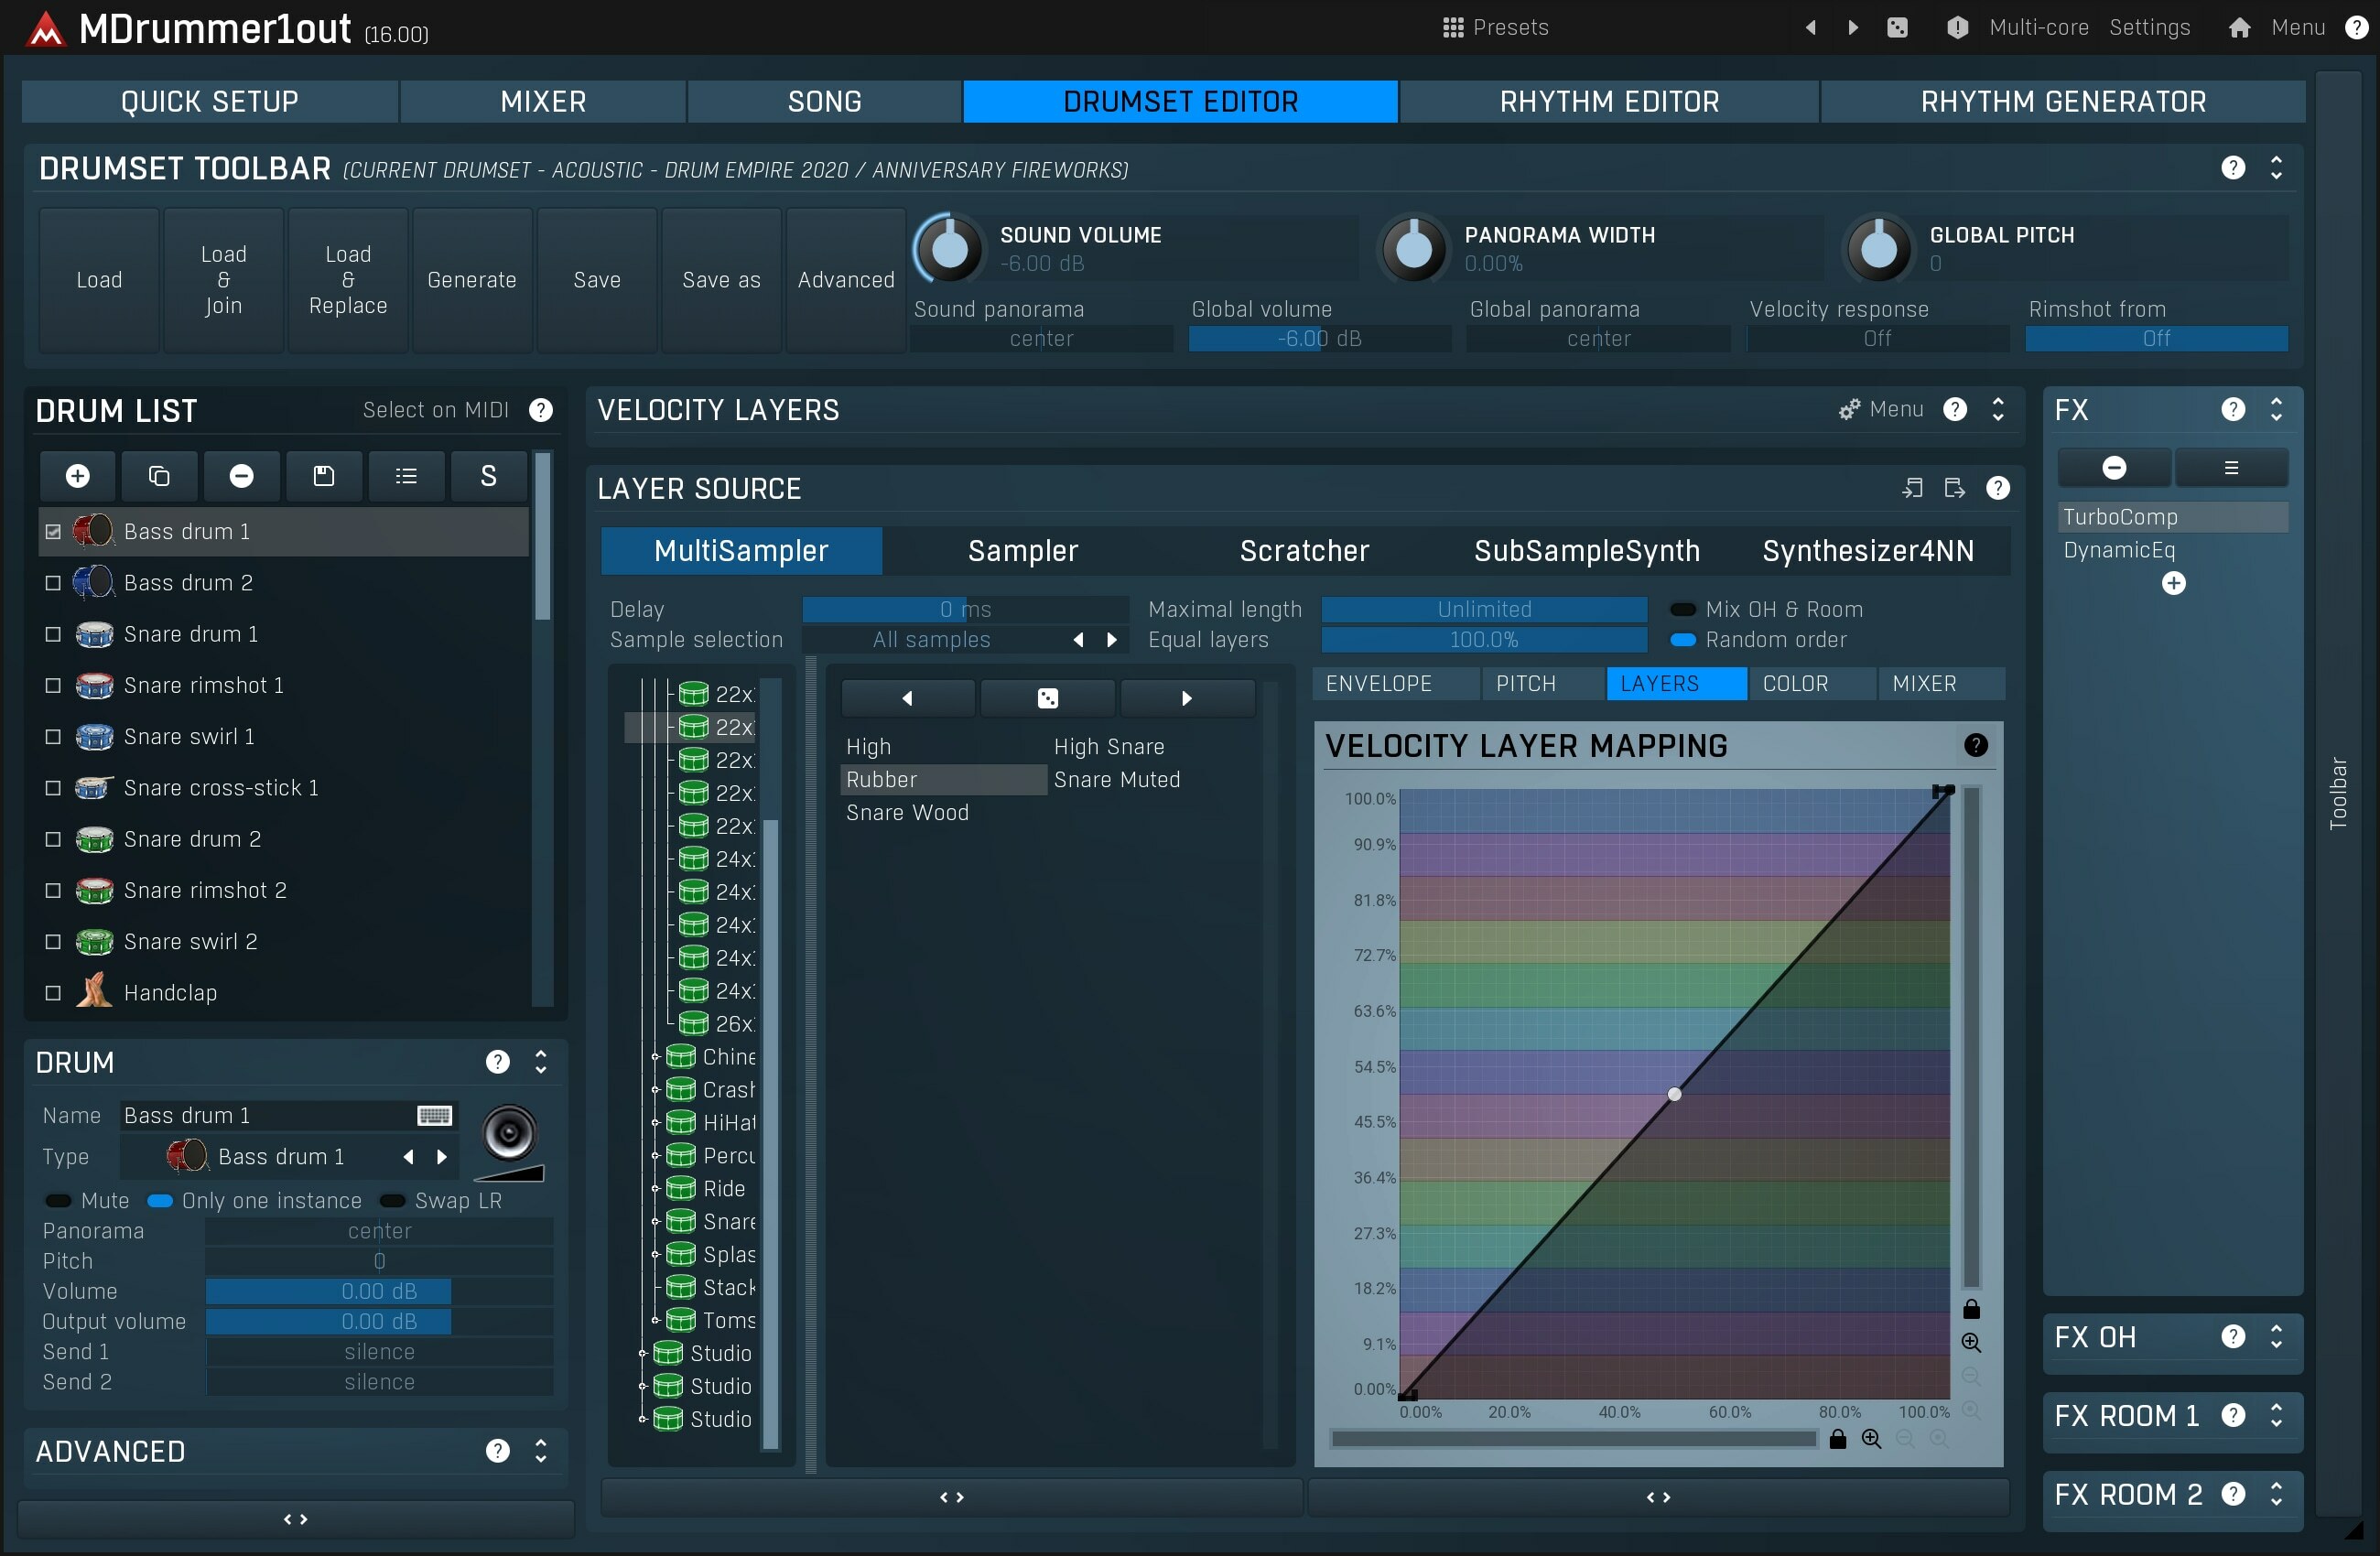The width and height of the screenshot is (2380, 1556).
Task: Open the PITCH tab in velocity layers
Action: pyautogui.click(x=1527, y=683)
